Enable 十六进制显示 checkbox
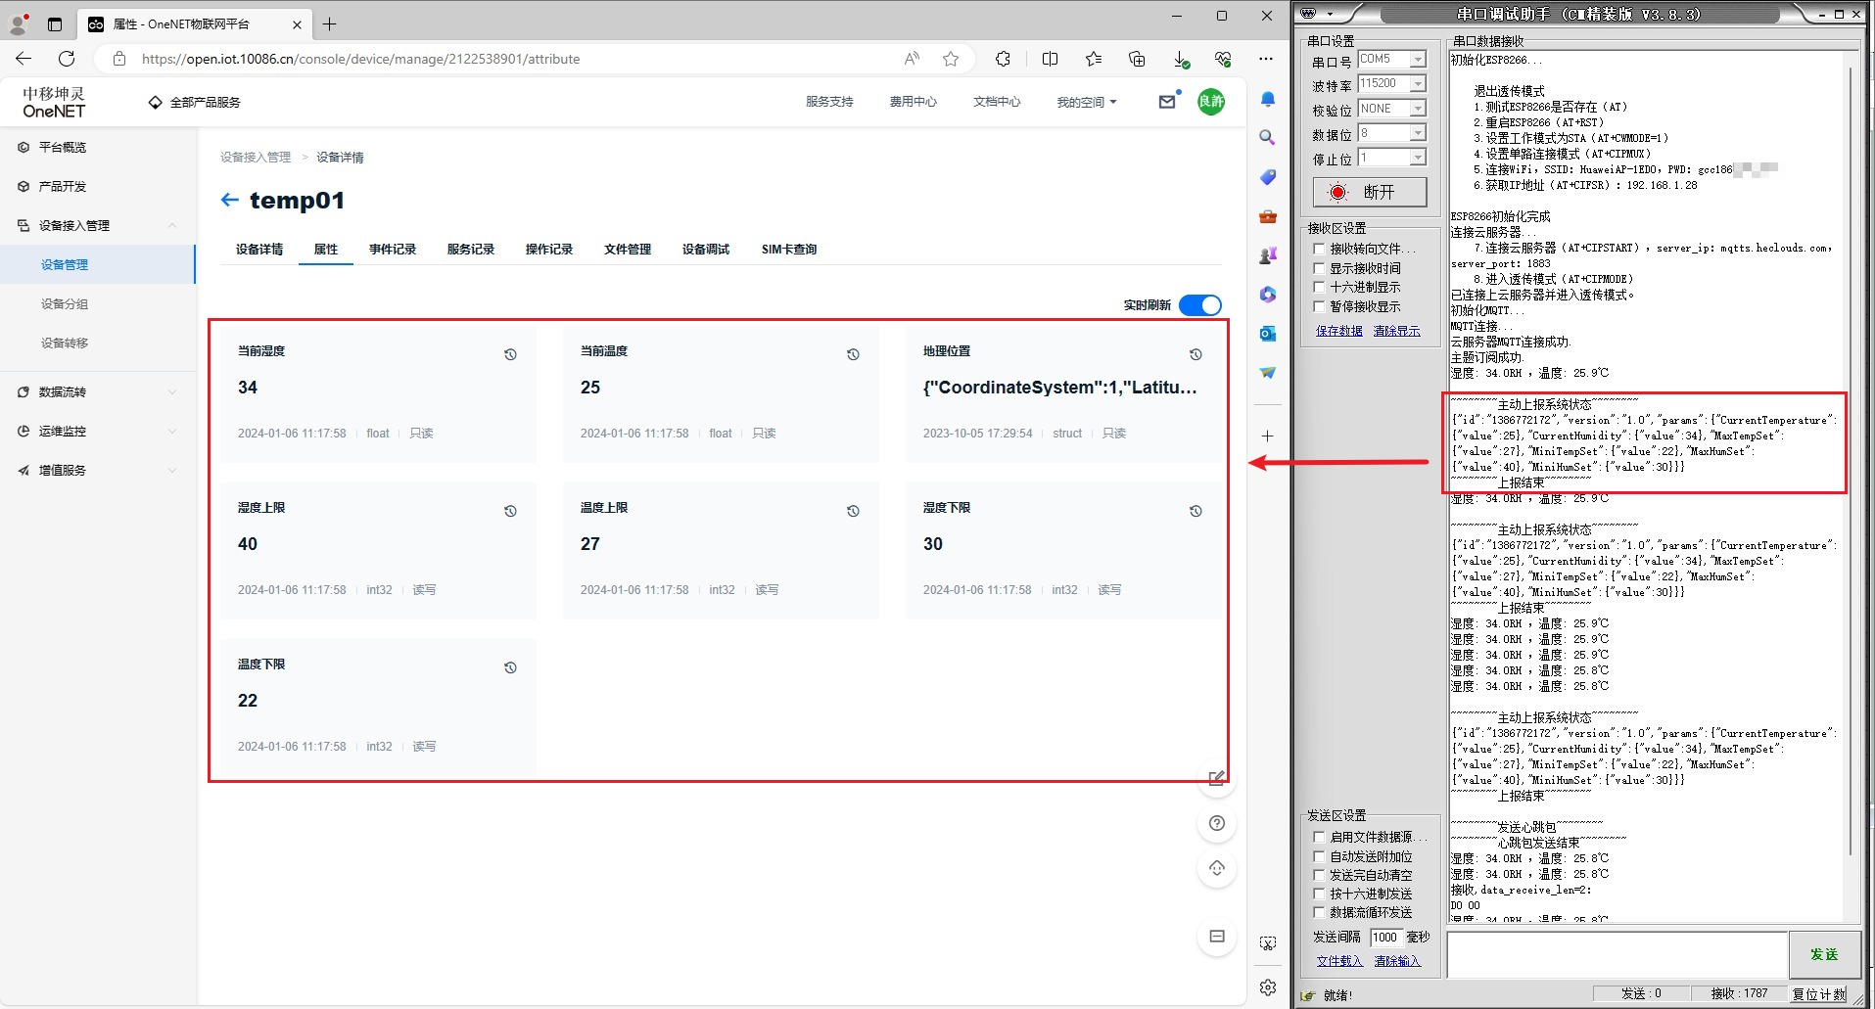Screen dimensions: 1875x1009 1319,287
